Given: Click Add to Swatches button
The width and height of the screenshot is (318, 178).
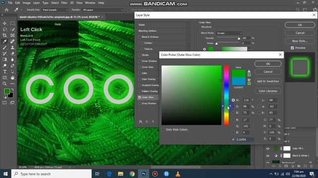Looking at the screenshot, I should tap(268, 81).
